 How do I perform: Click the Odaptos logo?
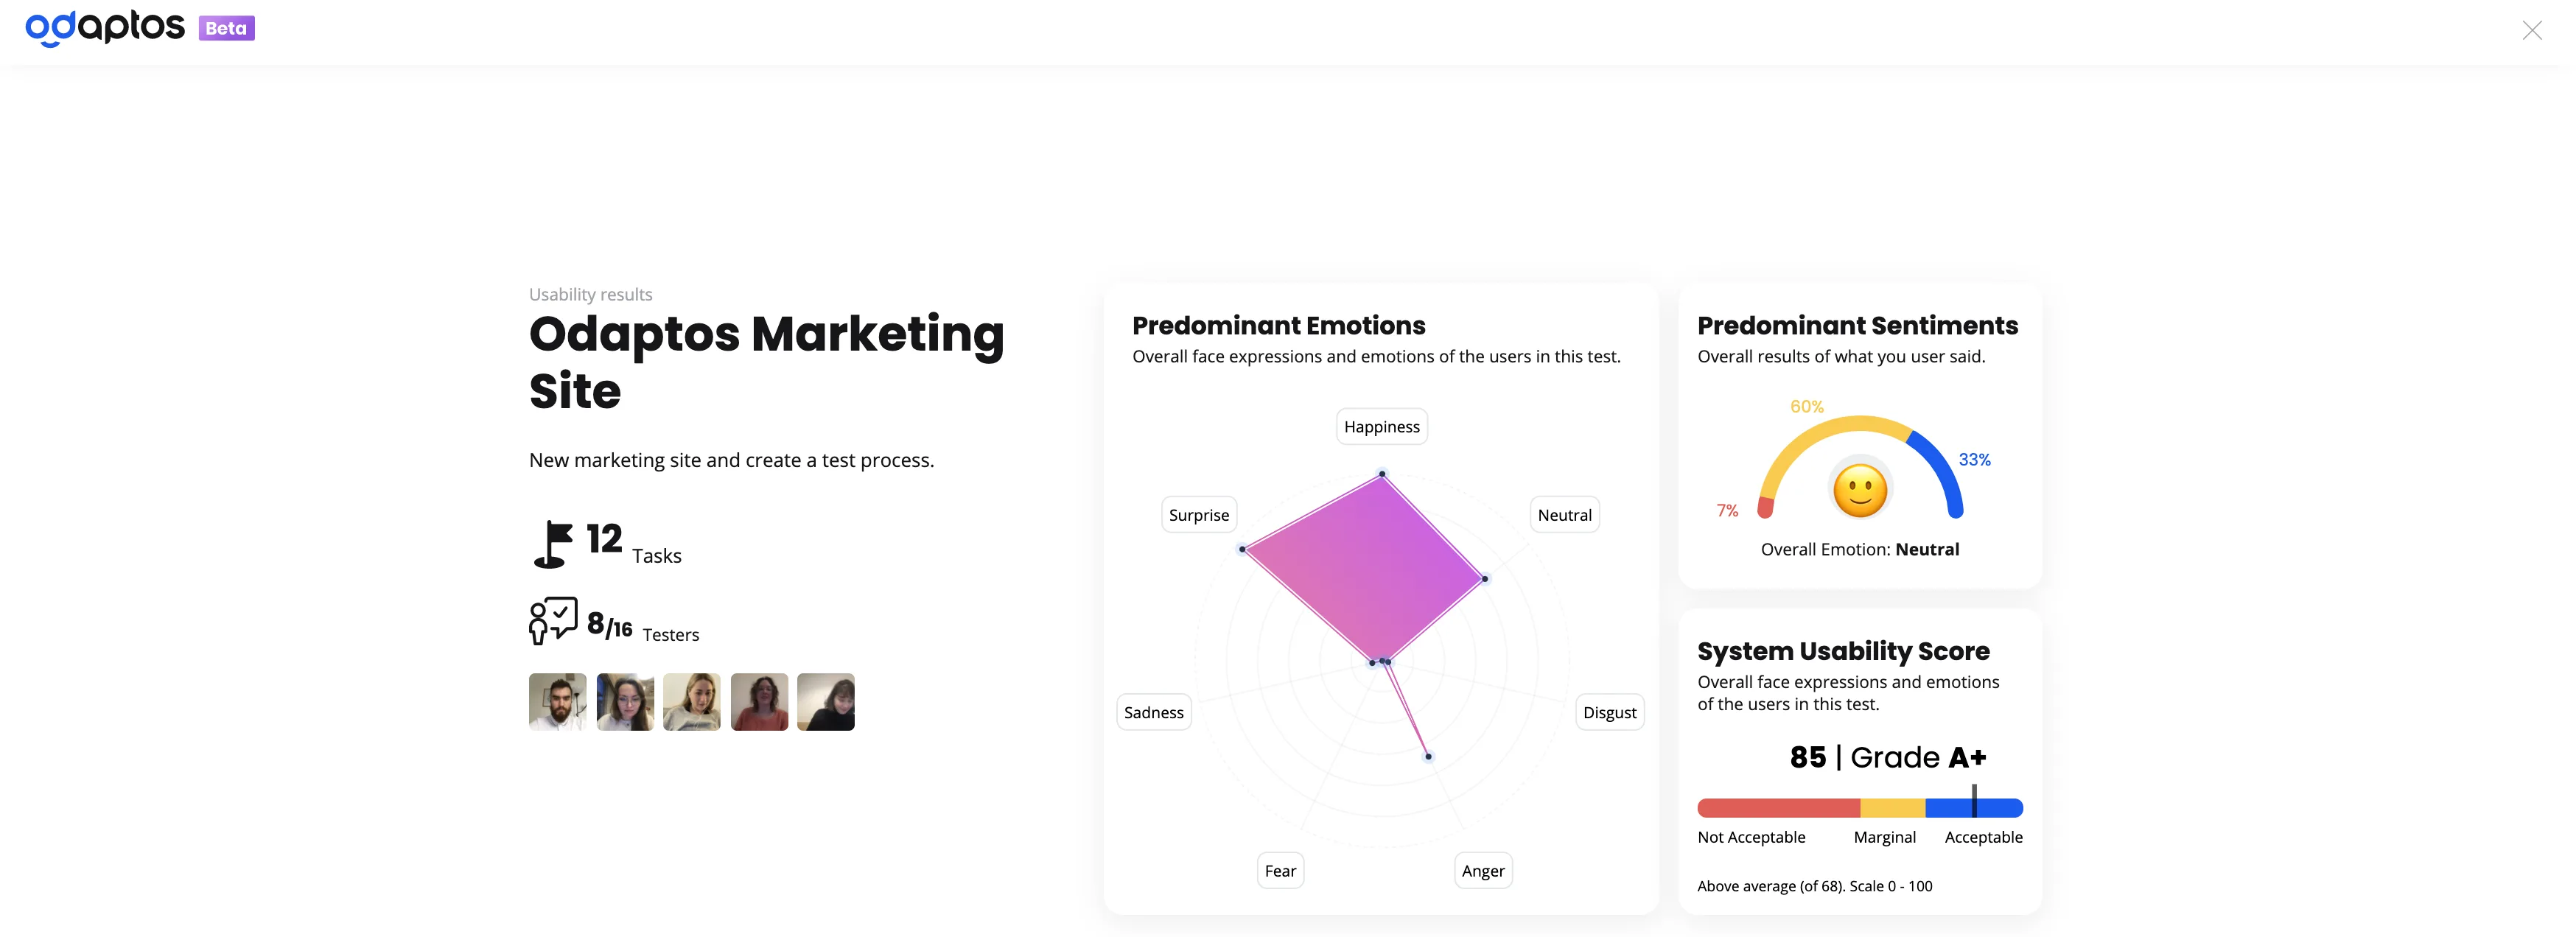pos(105,27)
